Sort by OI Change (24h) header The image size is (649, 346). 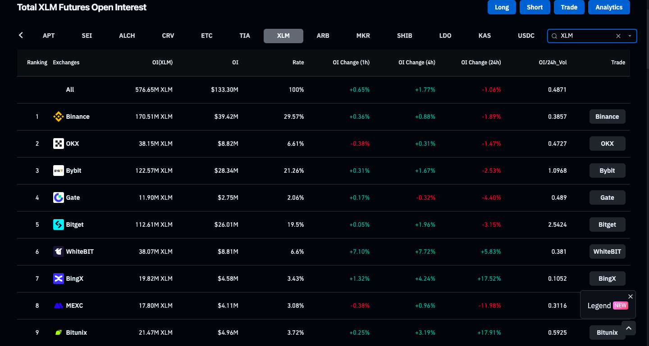481,63
